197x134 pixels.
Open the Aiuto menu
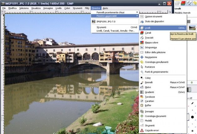coord(105,8)
